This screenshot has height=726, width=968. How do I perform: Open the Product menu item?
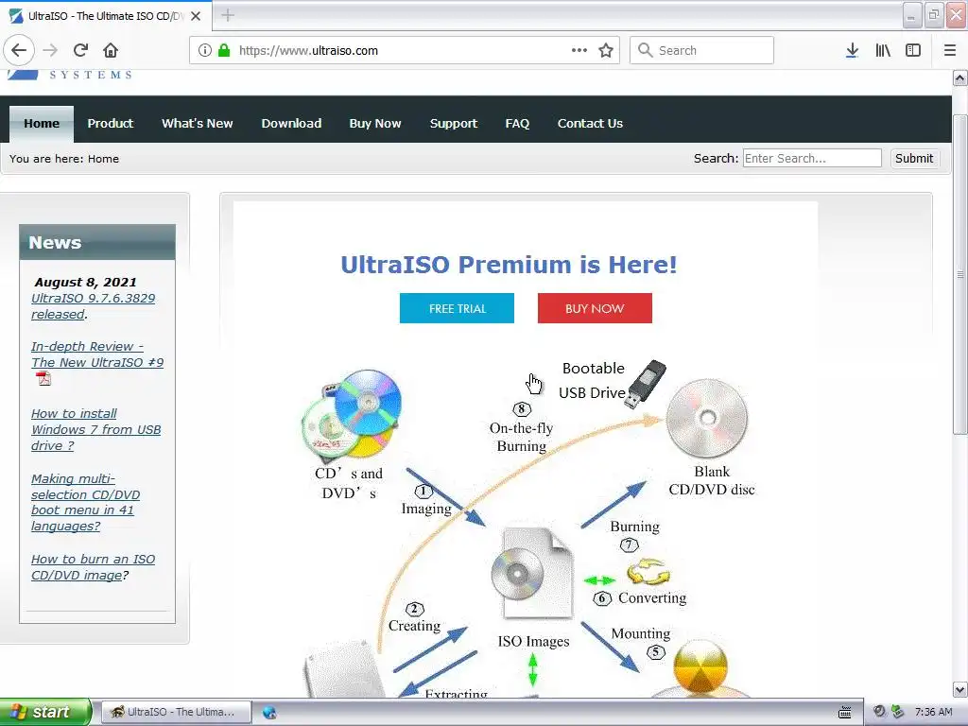[x=111, y=124]
